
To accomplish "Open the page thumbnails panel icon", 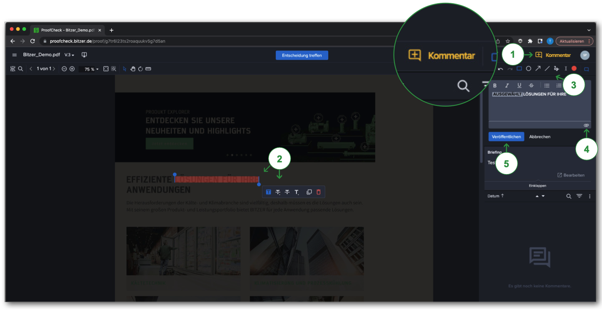I will (13, 69).
